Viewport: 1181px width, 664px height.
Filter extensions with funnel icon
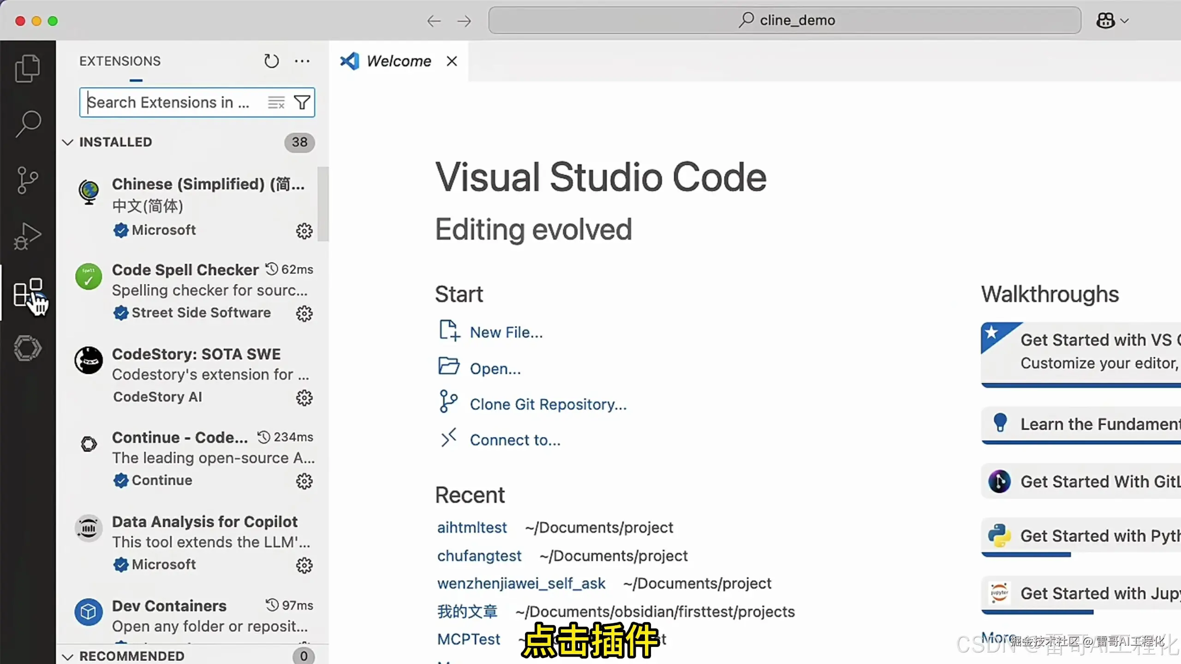[x=302, y=102]
